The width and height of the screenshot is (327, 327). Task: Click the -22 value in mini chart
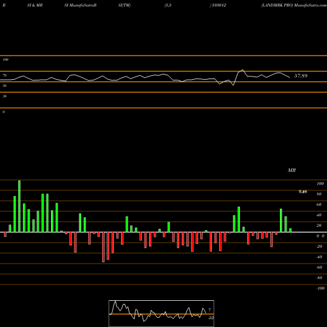[211, 318]
